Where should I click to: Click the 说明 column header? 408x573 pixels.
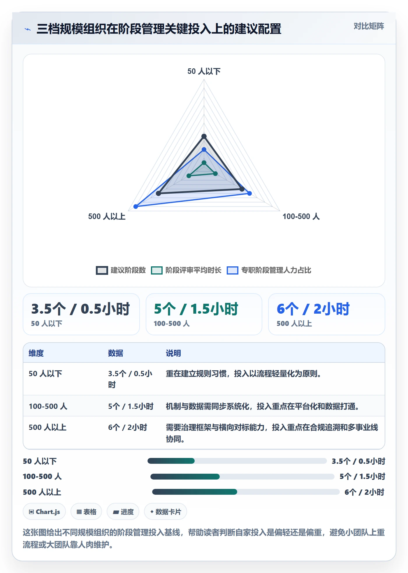[173, 353]
